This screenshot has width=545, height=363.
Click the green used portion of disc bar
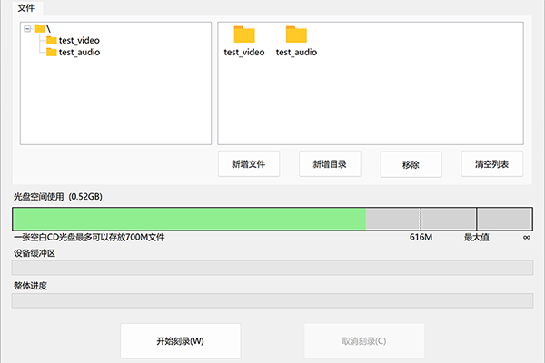(x=189, y=219)
